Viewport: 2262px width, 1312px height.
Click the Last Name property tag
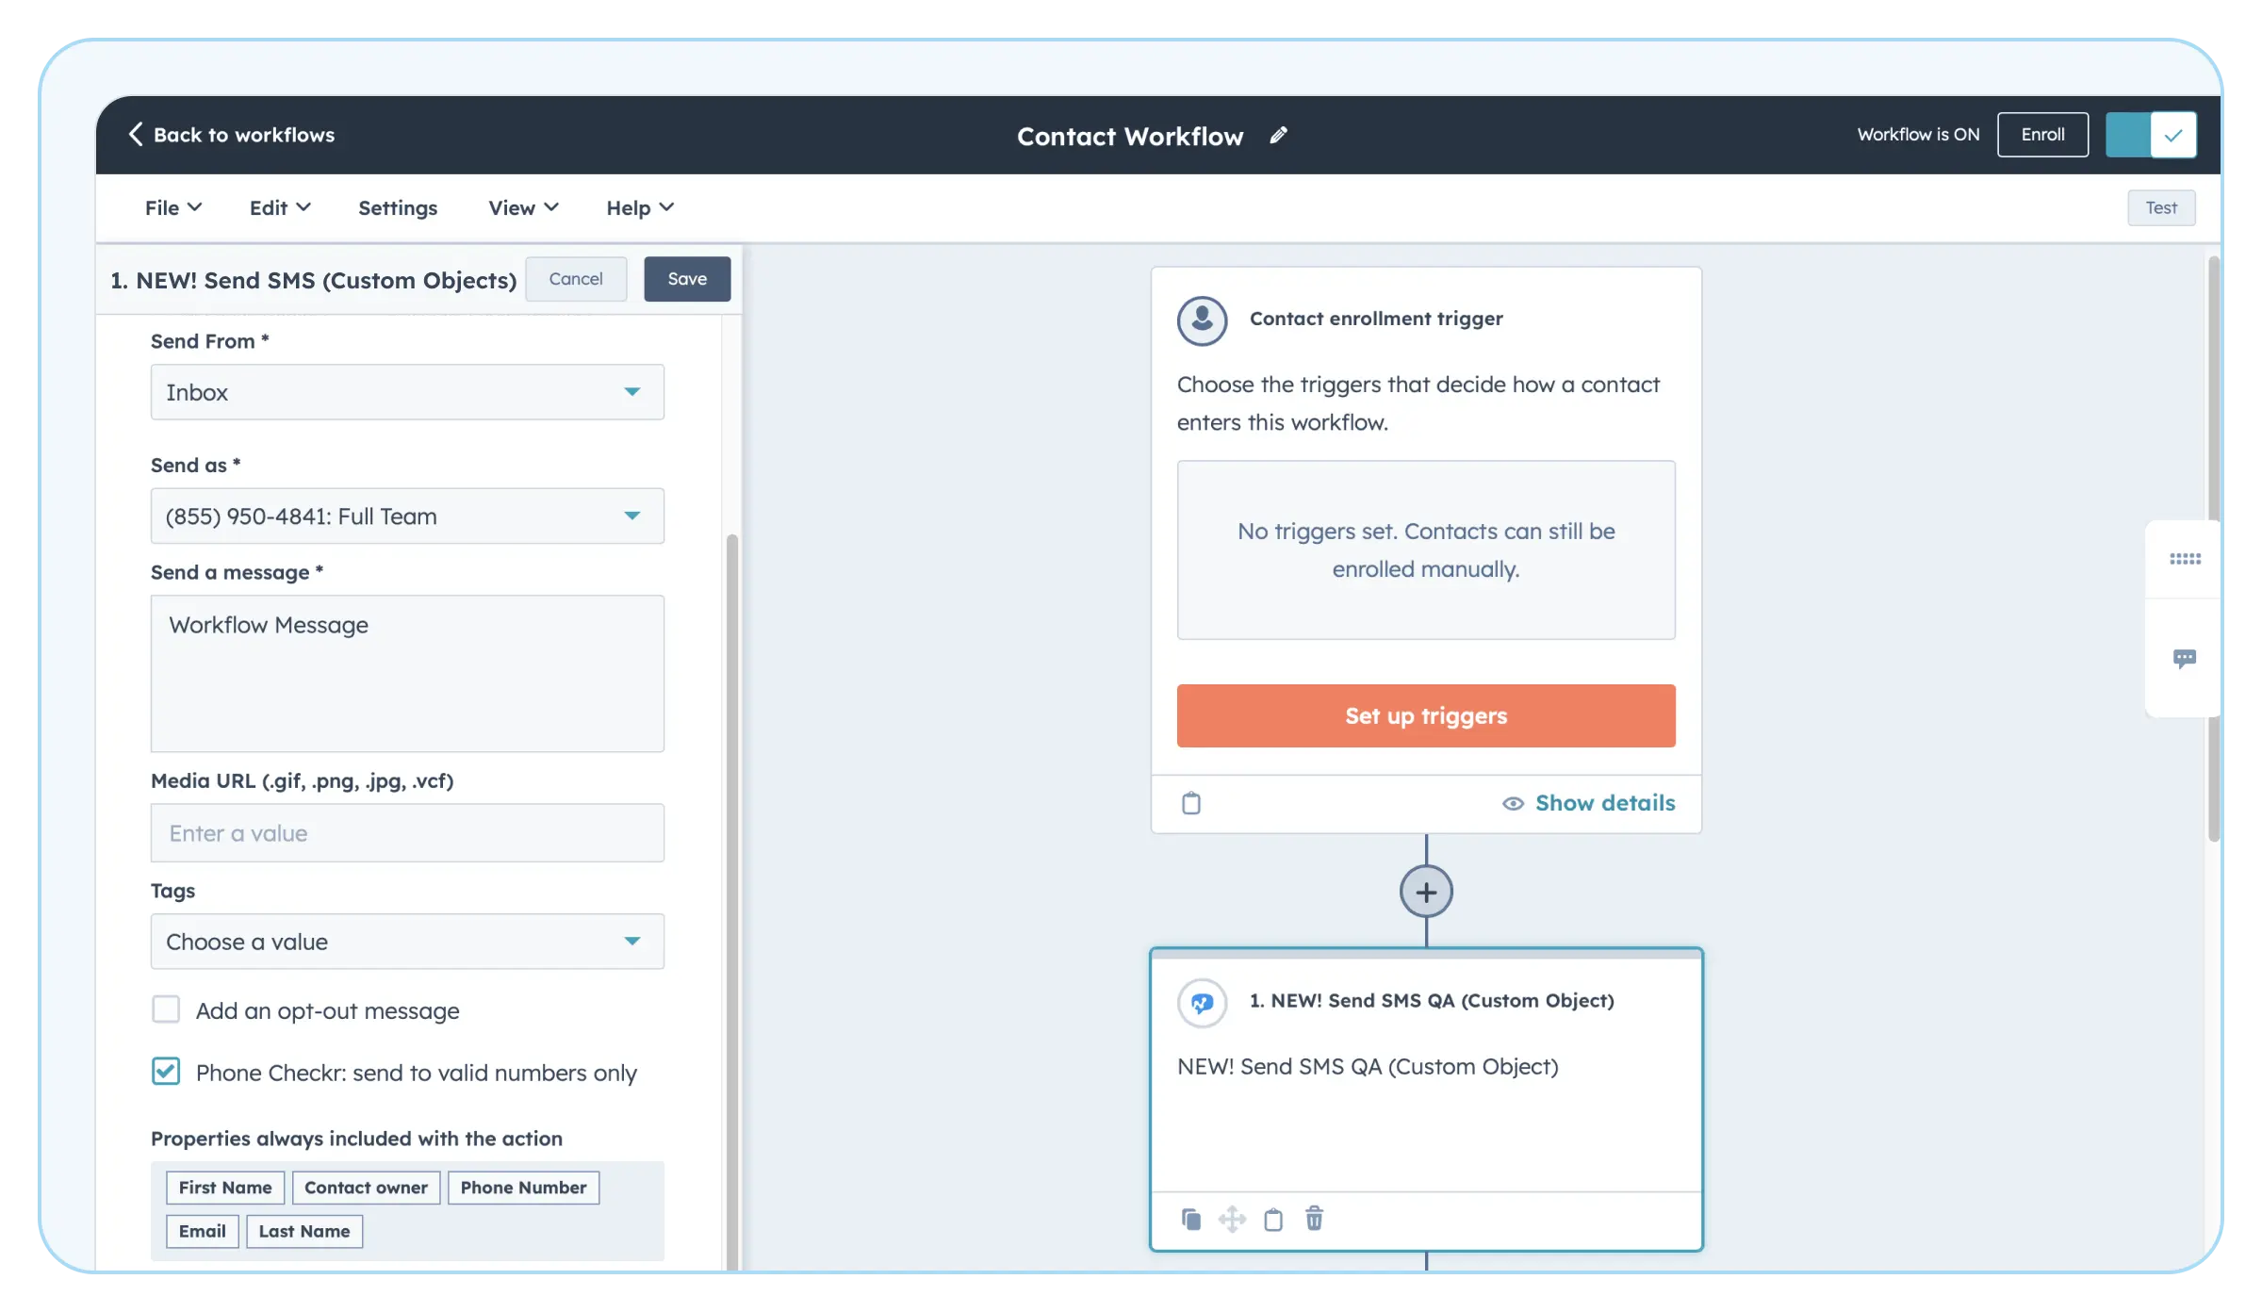[304, 1231]
